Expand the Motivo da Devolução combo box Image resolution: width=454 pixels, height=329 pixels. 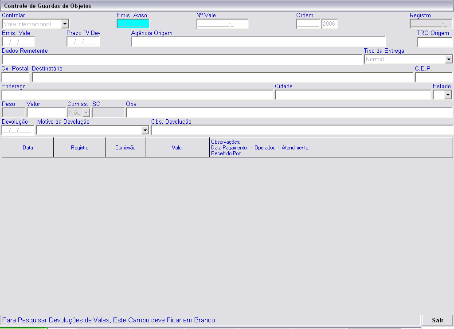tap(145, 130)
